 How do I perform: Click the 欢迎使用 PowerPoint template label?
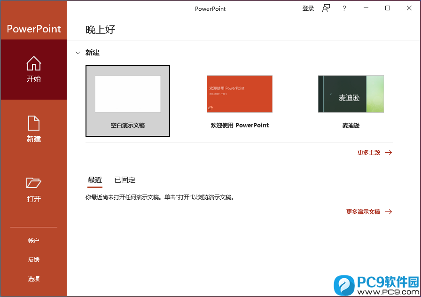[x=240, y=125]
